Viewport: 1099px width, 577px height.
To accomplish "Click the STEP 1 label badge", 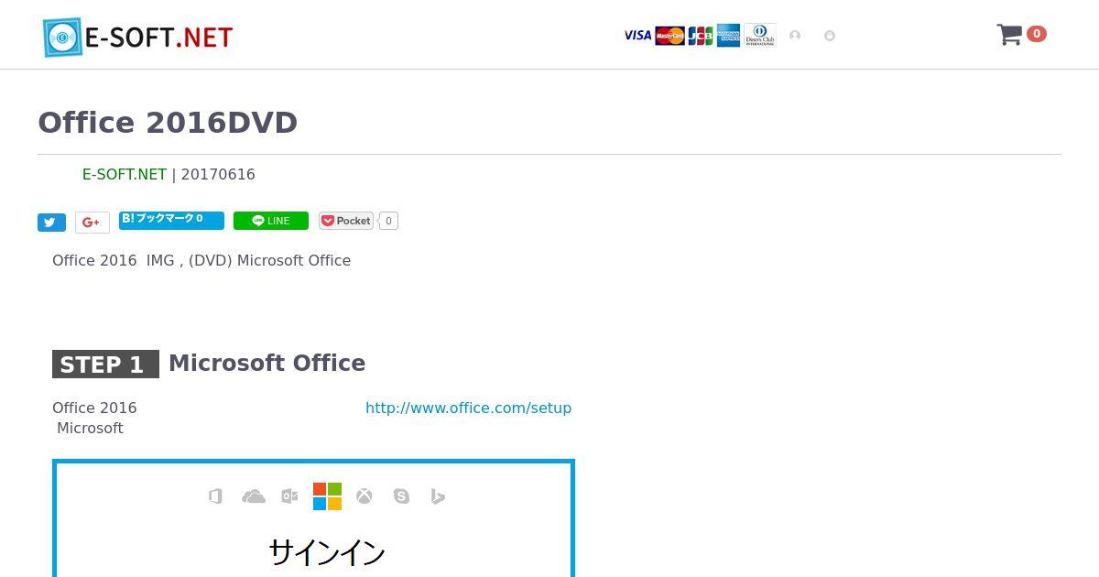I will [105, 364].
